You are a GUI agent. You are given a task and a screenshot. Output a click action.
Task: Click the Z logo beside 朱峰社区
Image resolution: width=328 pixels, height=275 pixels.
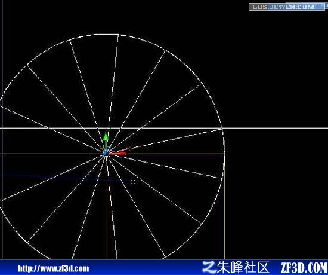(x=209, y=267)
